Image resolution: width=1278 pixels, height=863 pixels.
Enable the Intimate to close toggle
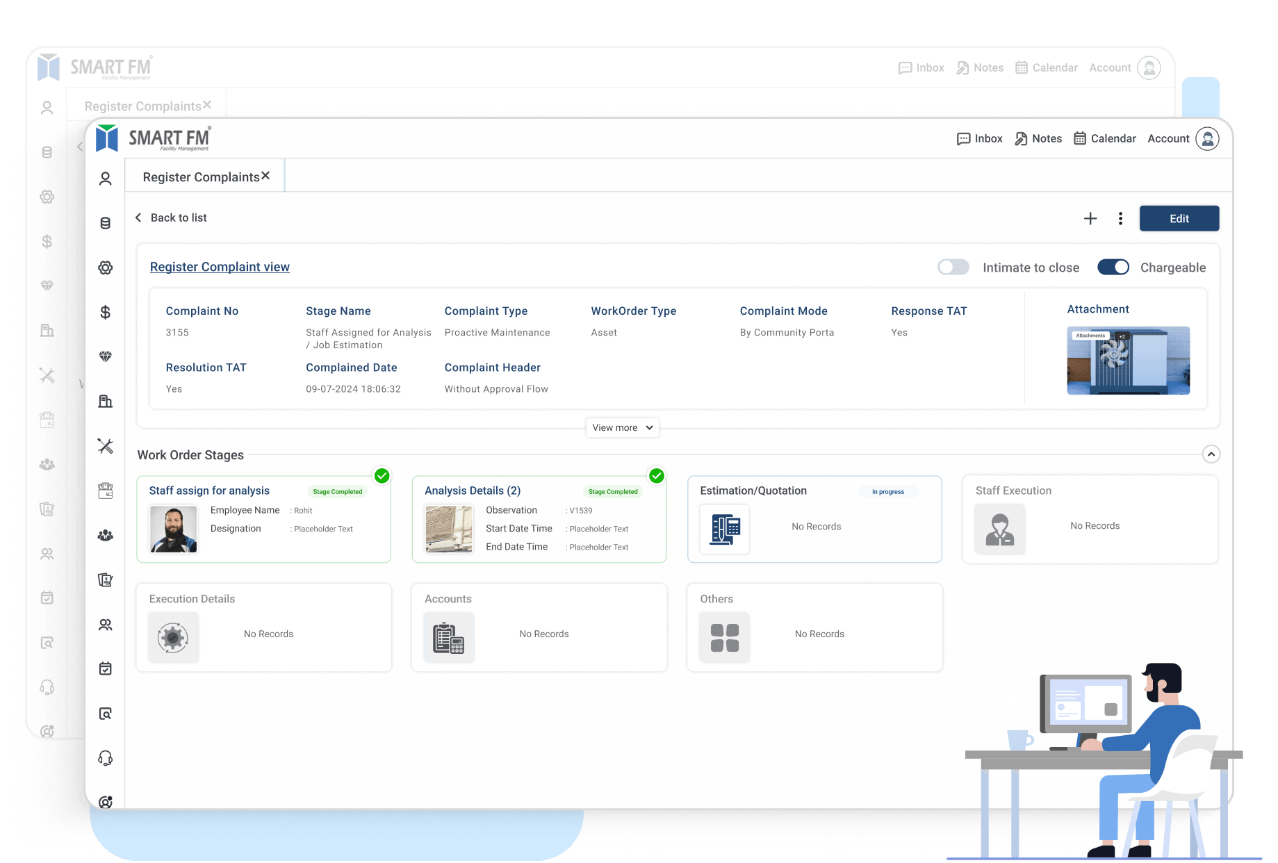pyautogui.click(x=953, y=267)
